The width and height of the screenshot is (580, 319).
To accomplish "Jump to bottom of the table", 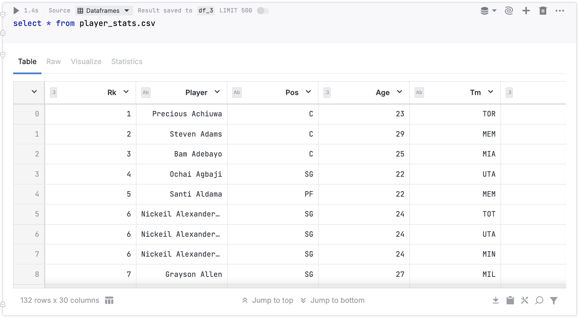I will tap(332, 300).
